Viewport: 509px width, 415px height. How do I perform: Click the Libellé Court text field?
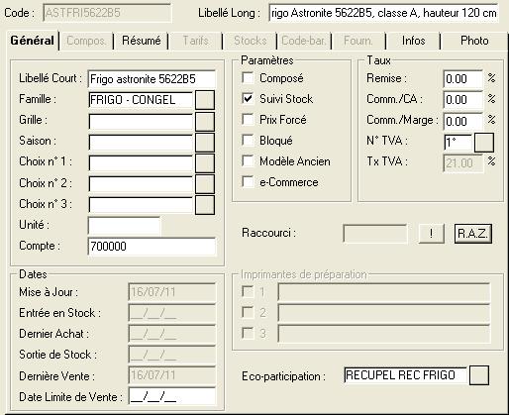[x=152, y=79]
